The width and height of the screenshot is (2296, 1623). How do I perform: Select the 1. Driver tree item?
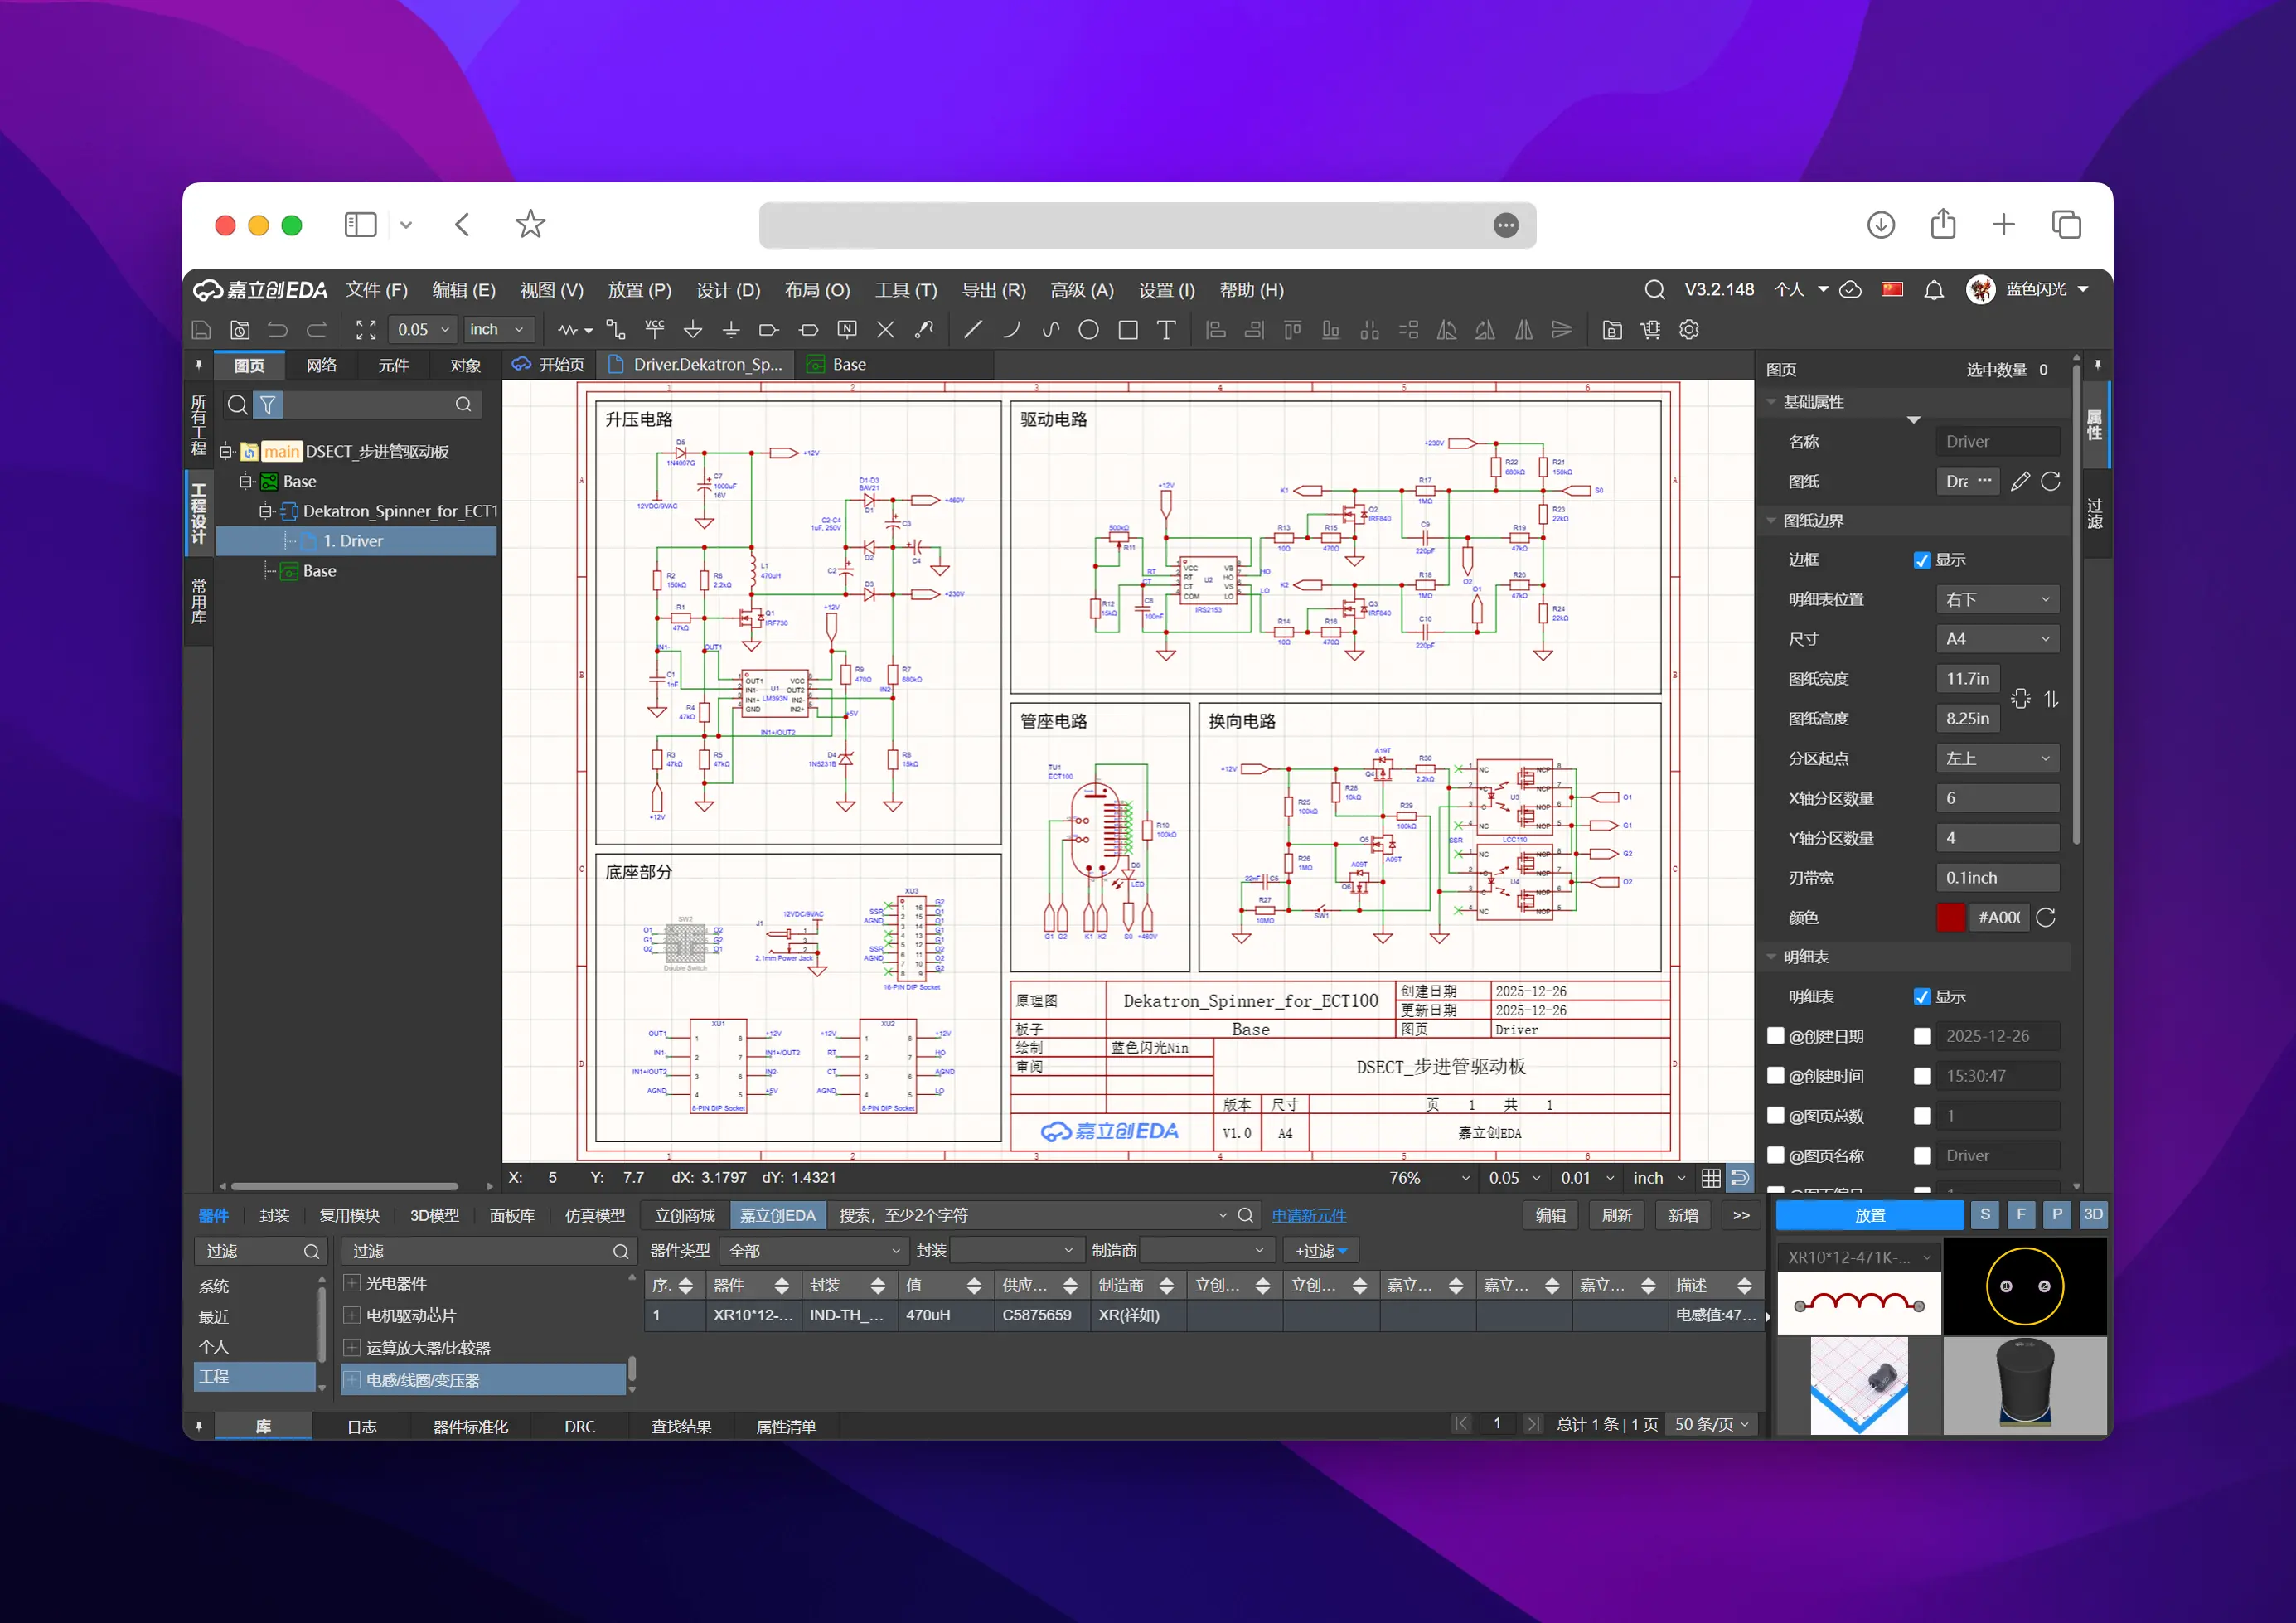pos(356,541)
